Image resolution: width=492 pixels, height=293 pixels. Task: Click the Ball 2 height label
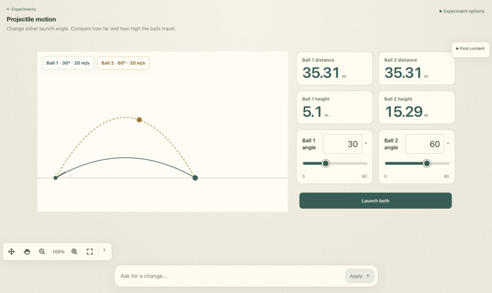[398, 99]
